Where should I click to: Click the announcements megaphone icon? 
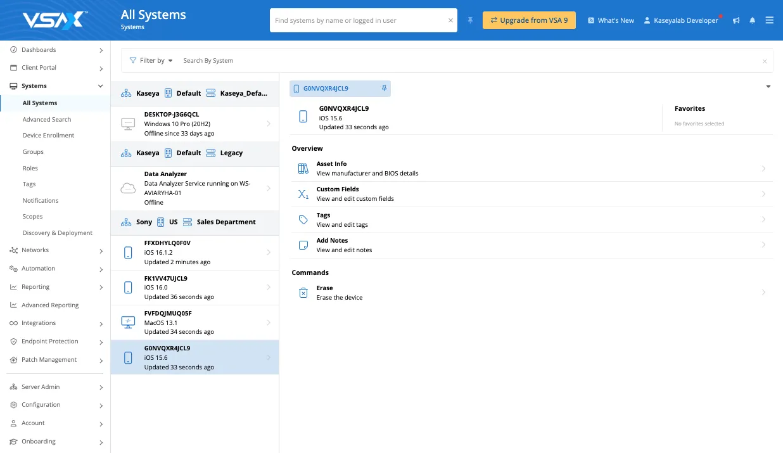coord(736,20)
